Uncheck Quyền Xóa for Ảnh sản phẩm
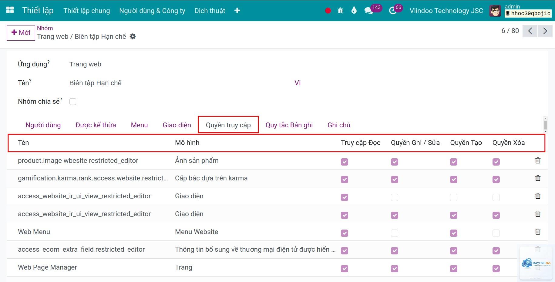The image size is (555, 282). click(x=496, y=162)
